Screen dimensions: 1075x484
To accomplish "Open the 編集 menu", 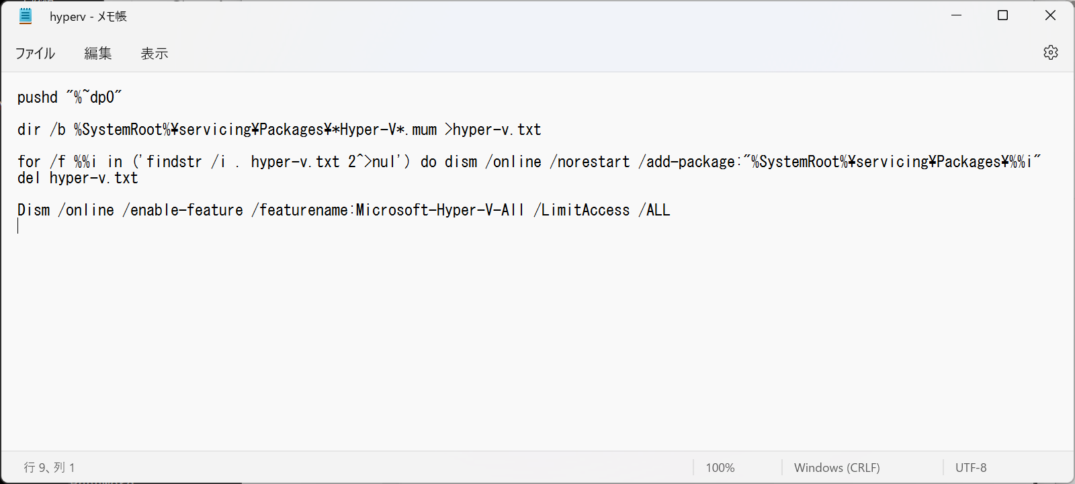I will click(98, 53).
